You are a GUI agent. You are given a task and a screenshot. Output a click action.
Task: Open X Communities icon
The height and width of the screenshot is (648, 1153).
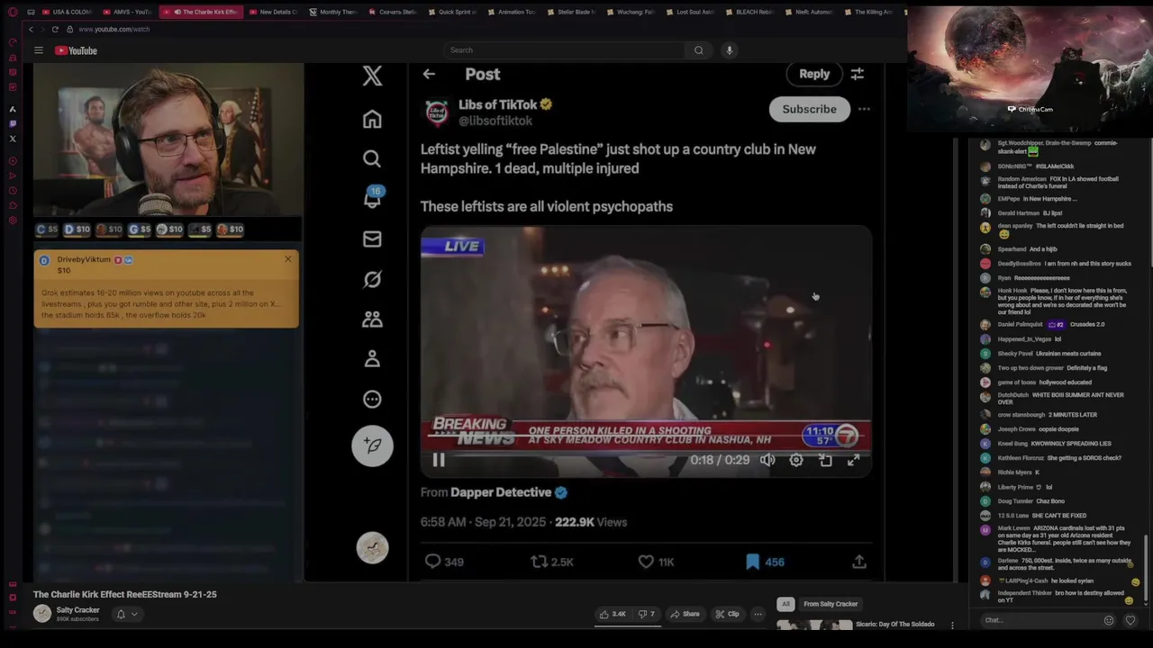372,319
